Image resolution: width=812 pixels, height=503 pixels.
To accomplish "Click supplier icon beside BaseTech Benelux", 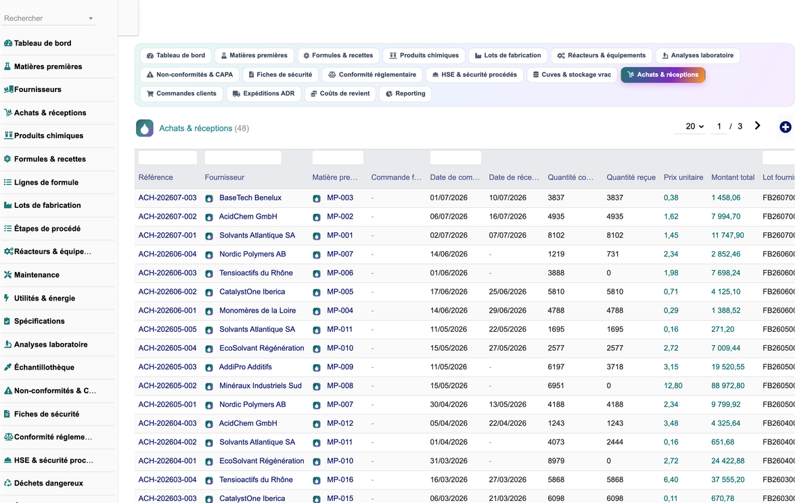I will pyautogui.click(x=210, y=198).
